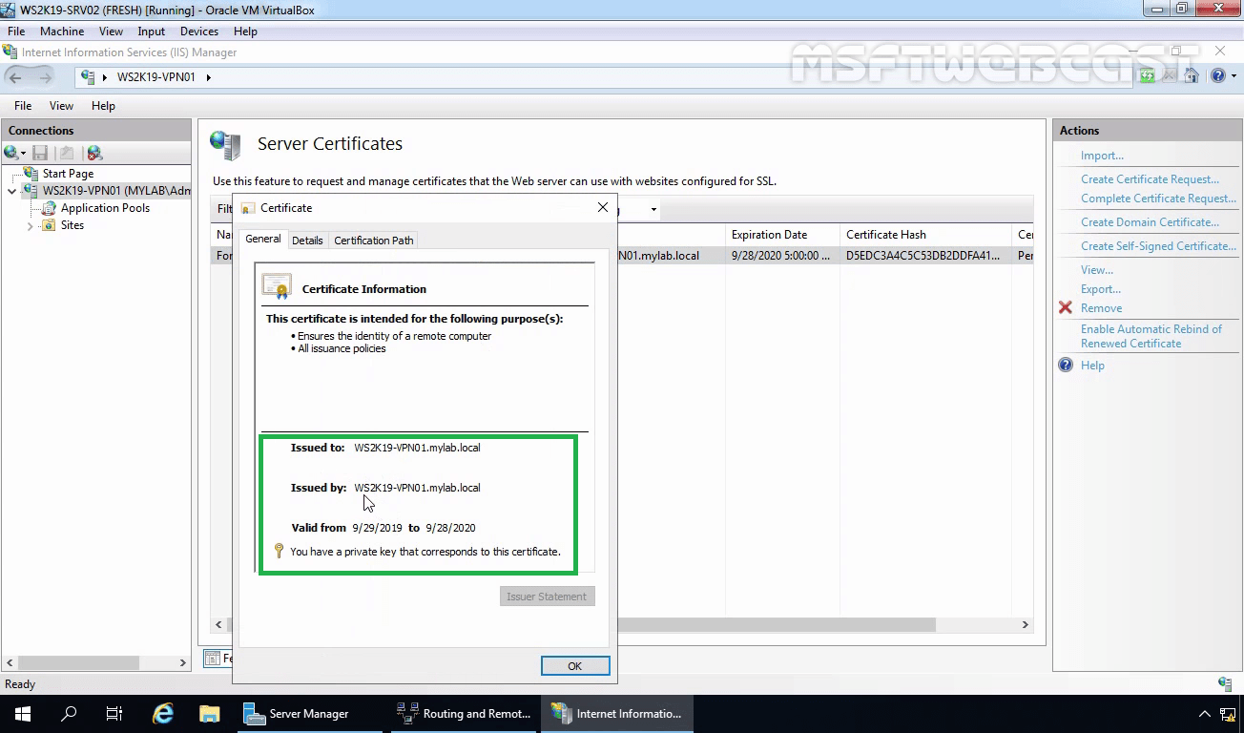Click the Application Pools icon
1244x733 pixels.
(50, 208)
